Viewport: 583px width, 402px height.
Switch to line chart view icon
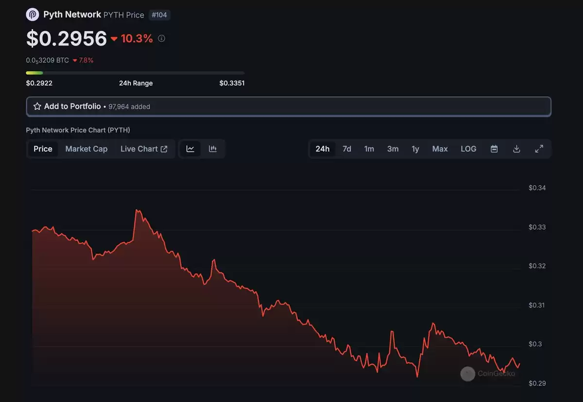click(x=190, y=149)
